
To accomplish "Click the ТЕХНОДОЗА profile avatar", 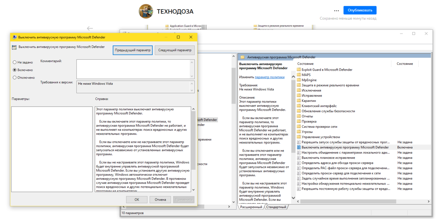I will [x=146, y=11].
